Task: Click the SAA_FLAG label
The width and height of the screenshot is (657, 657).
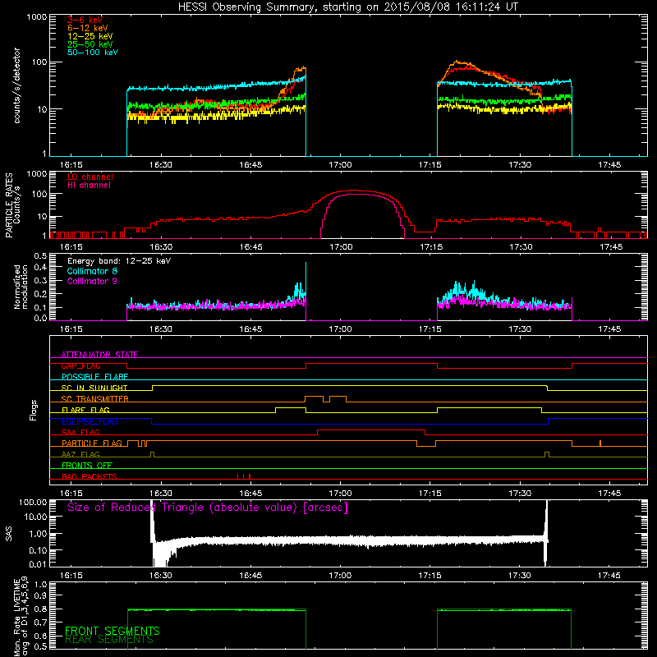Action: tap(80, 433)
